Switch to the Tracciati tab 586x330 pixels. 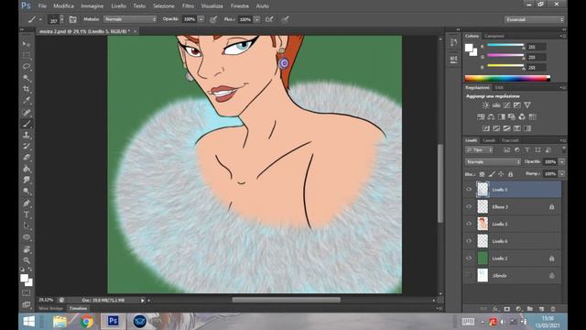click(x=510, y=140)
